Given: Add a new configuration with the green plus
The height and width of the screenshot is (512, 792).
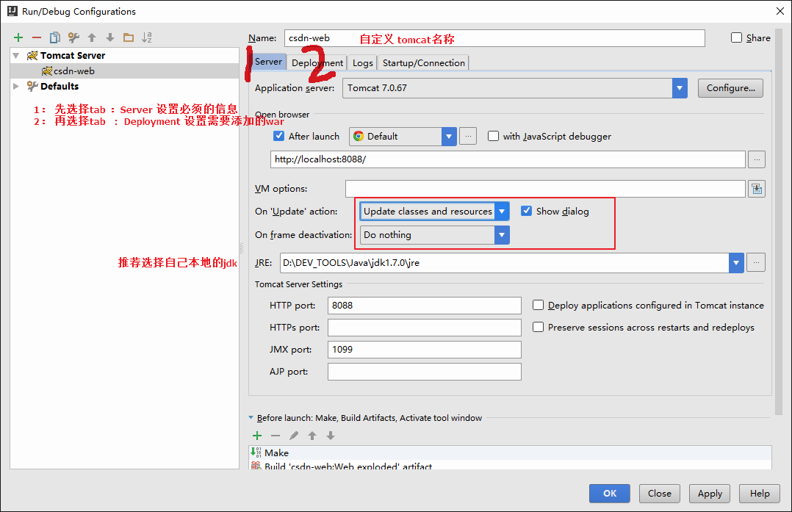Looking at the screenshot, I should pyautogui.click(x=18, y=37).
